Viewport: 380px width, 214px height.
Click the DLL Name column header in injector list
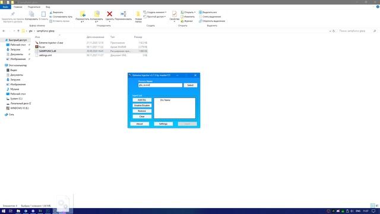[165, 100]
